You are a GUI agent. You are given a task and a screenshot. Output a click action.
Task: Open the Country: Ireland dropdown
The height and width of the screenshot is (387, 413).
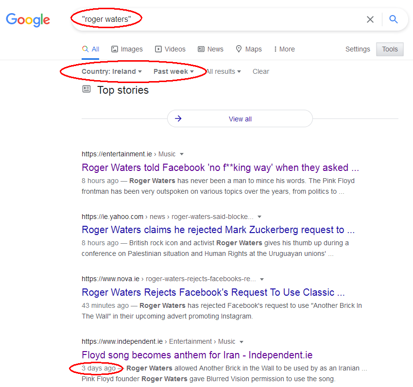(x=112, y=71)
